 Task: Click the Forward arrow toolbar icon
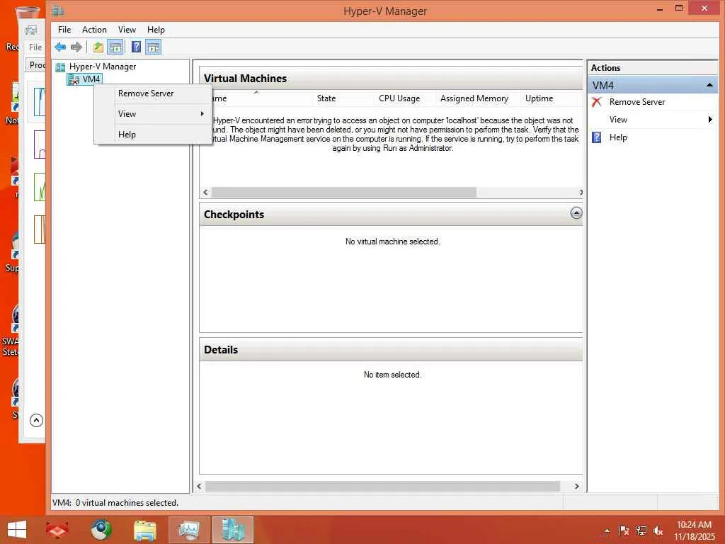[76, 47]
